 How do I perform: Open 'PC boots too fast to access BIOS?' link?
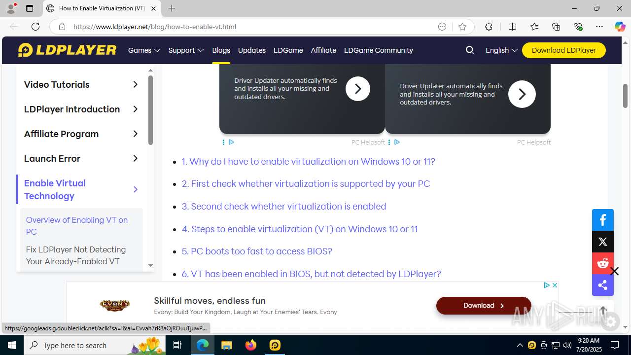[257, 251]
